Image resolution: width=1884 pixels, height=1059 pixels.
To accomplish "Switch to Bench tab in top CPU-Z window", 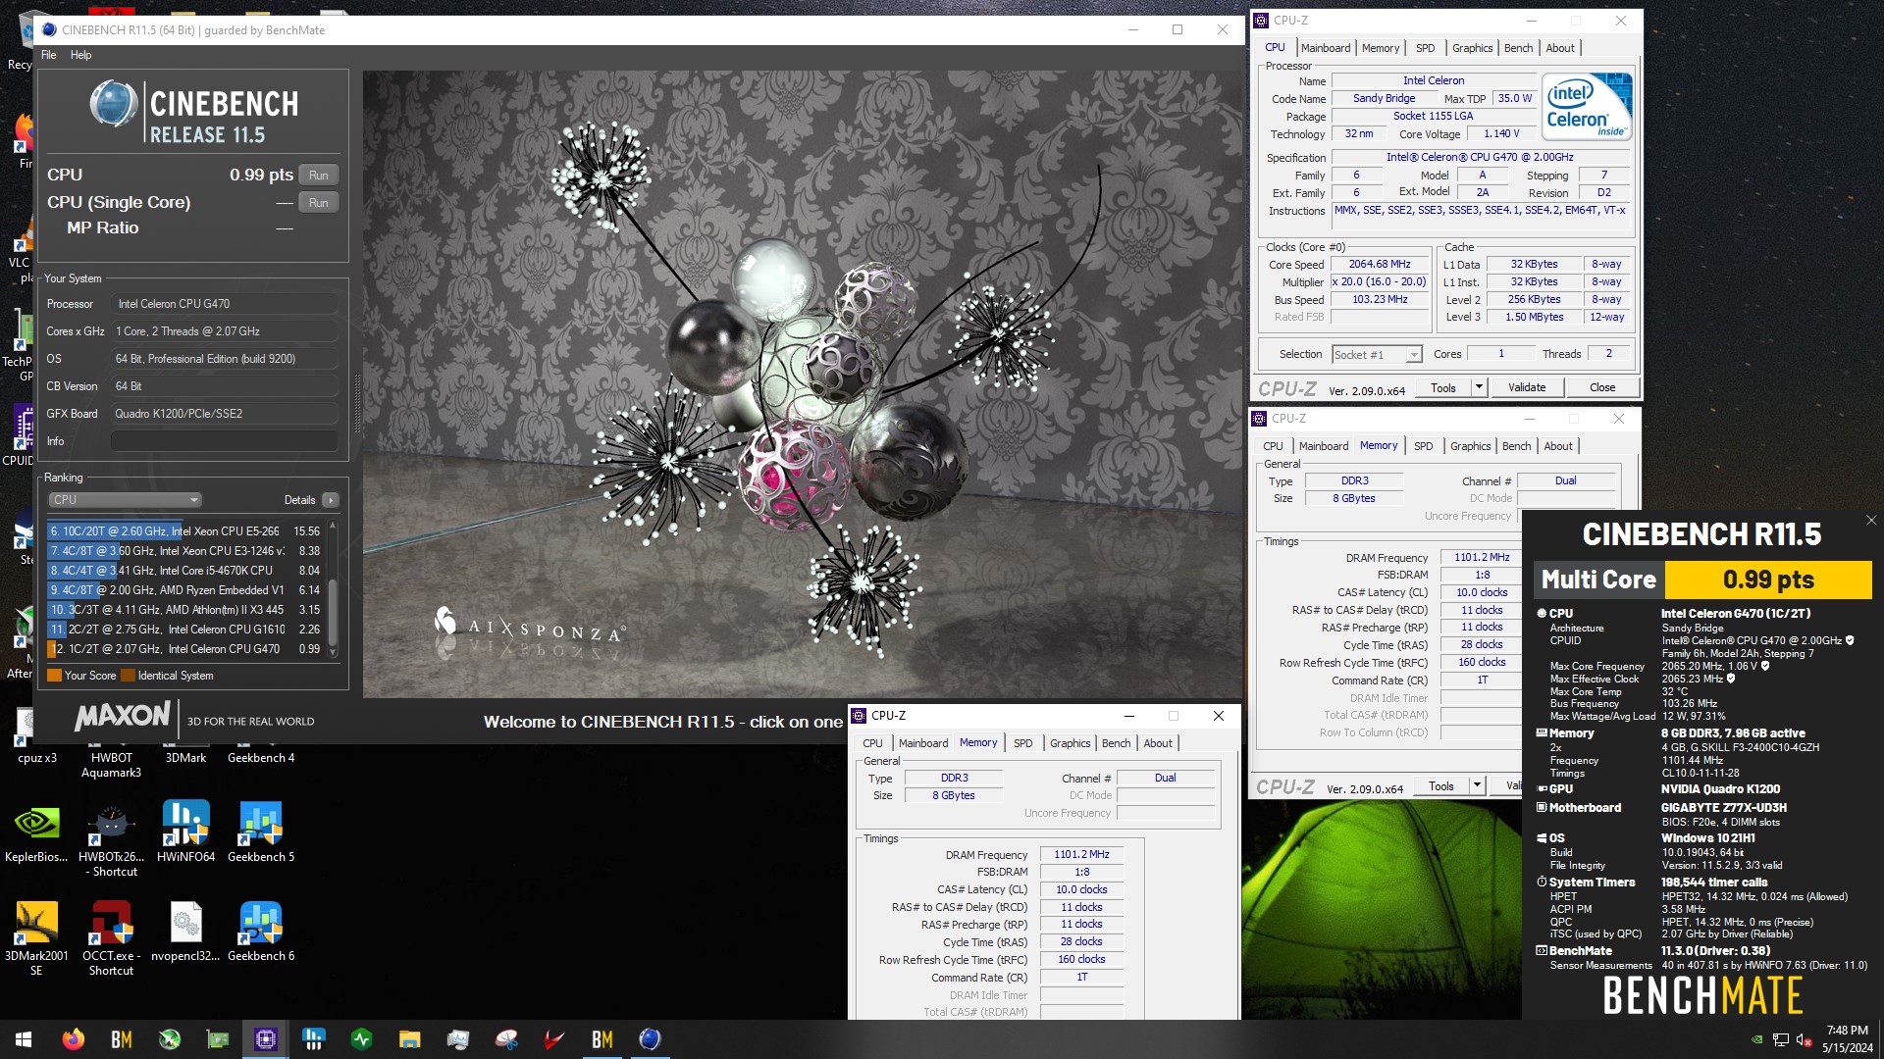I will (1518, 48).
